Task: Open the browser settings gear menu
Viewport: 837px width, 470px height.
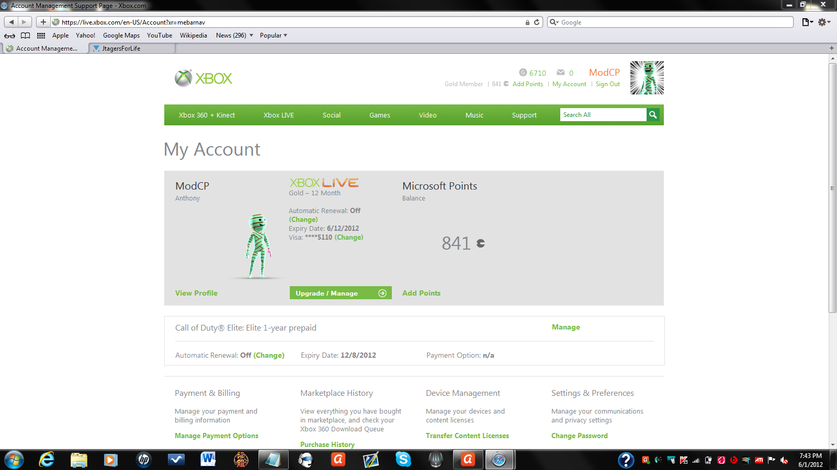Action: tap(824, 22)
